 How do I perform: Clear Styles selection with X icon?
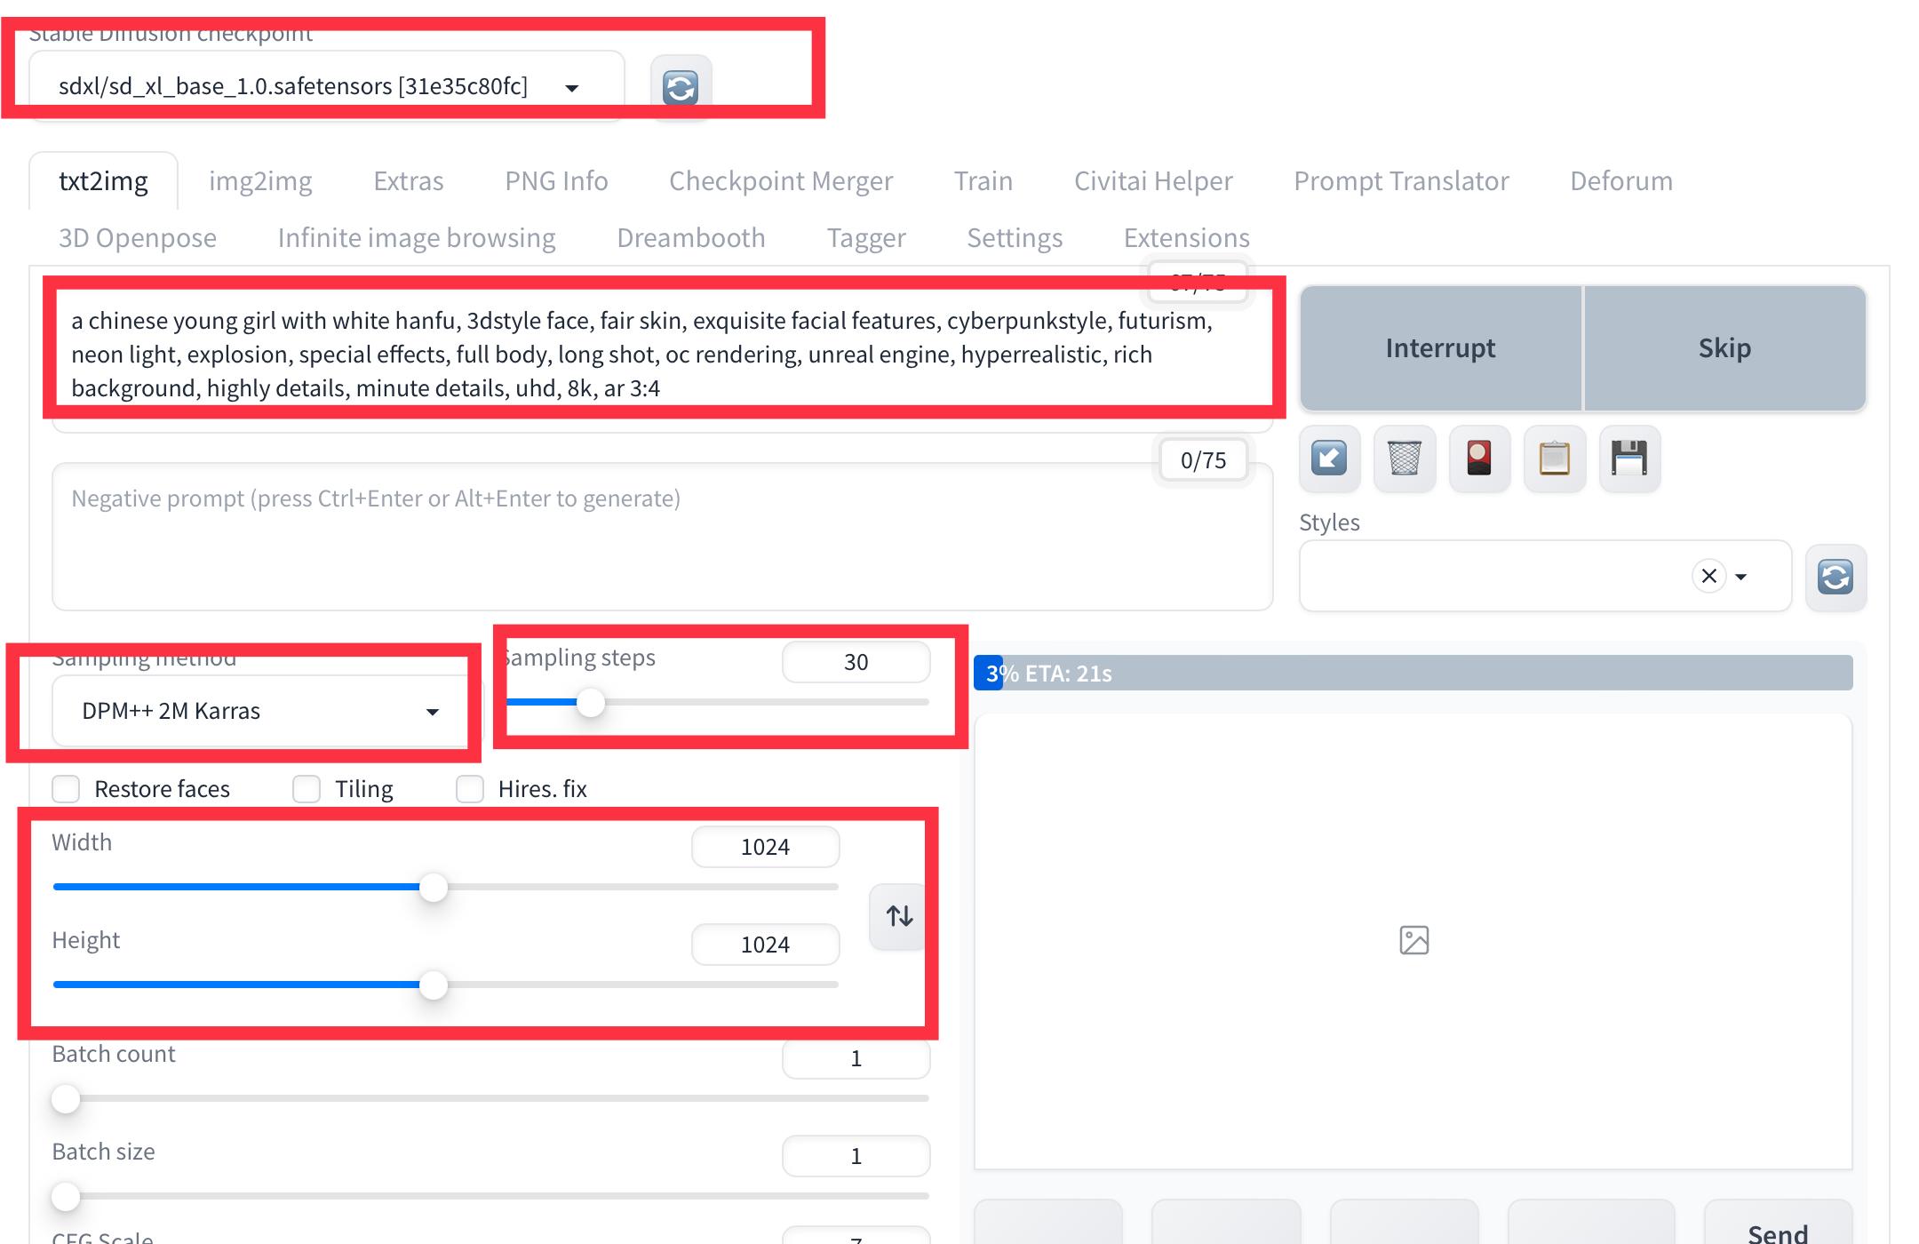(x=1708, y=576)
